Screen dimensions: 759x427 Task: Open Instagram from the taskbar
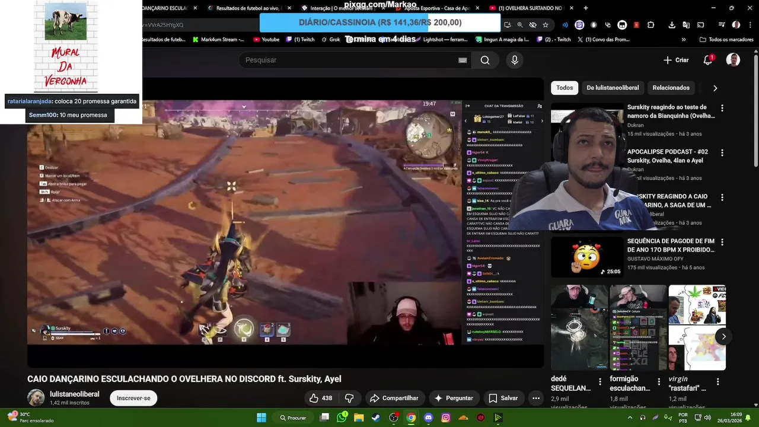446,418
